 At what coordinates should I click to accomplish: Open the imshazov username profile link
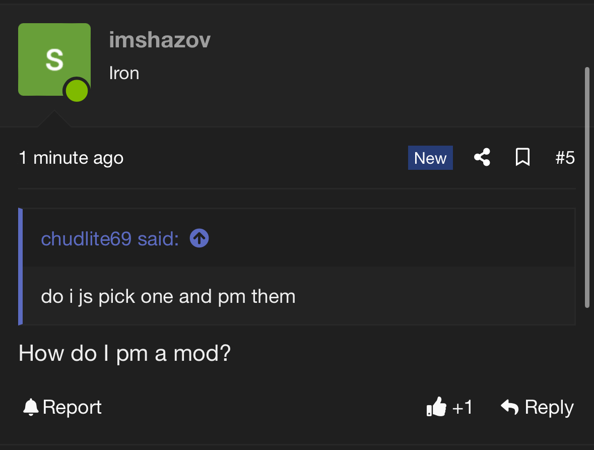pyautogui.click(x=160, y=40)
